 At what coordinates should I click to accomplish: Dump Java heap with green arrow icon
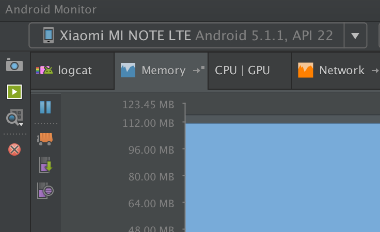coord(45,165)
